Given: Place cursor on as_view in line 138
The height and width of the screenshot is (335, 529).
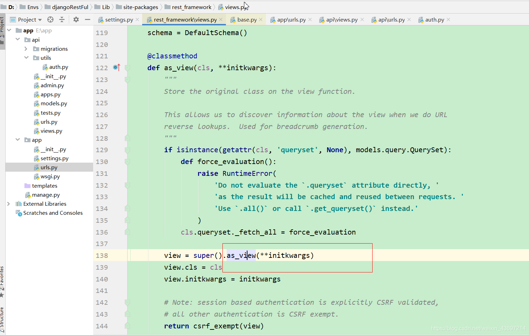Looking at the screenshot, I should [x=241, y=255].
